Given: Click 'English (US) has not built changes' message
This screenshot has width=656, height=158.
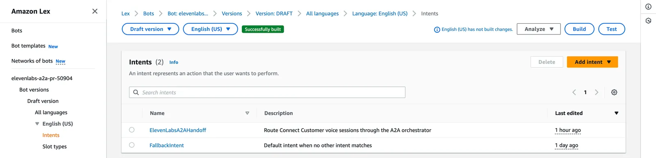Looking at the screenshot, I should (477, 29).
